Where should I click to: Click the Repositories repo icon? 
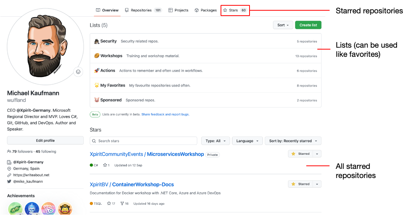127,10
